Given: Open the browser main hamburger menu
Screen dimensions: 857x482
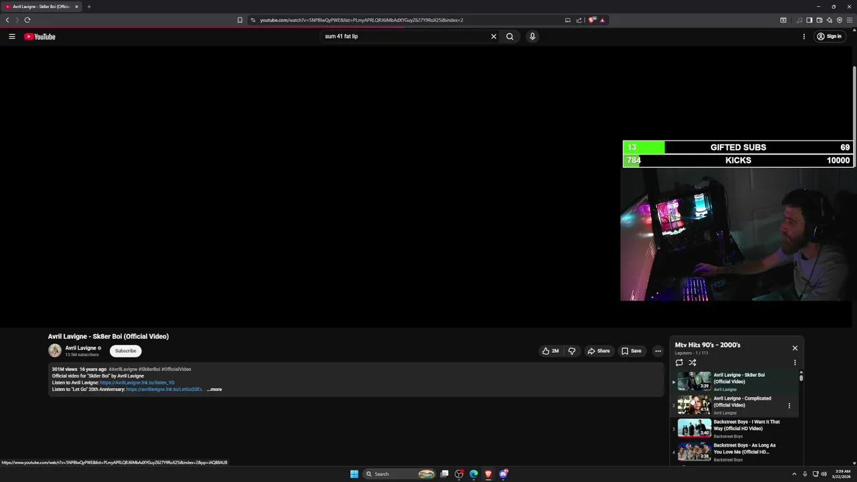Looking at the screenshot, I should pyautogui.click(x=850, y=20).
